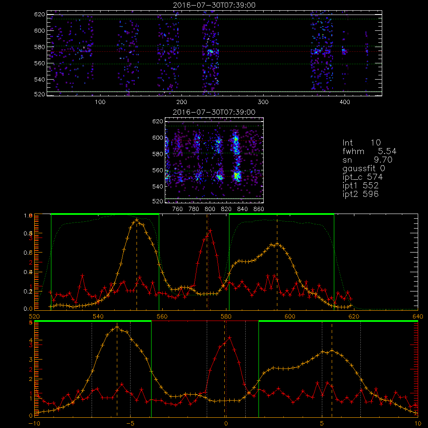Click y-axis label 620 of middle panel

point(158,122)
